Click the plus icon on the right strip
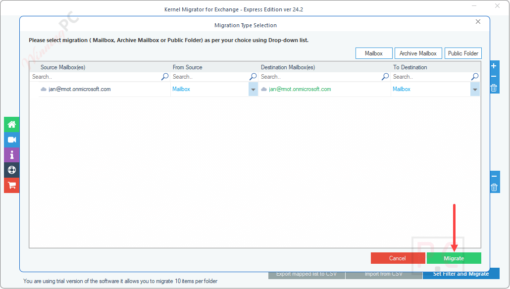510x289 pixels. 494,66
